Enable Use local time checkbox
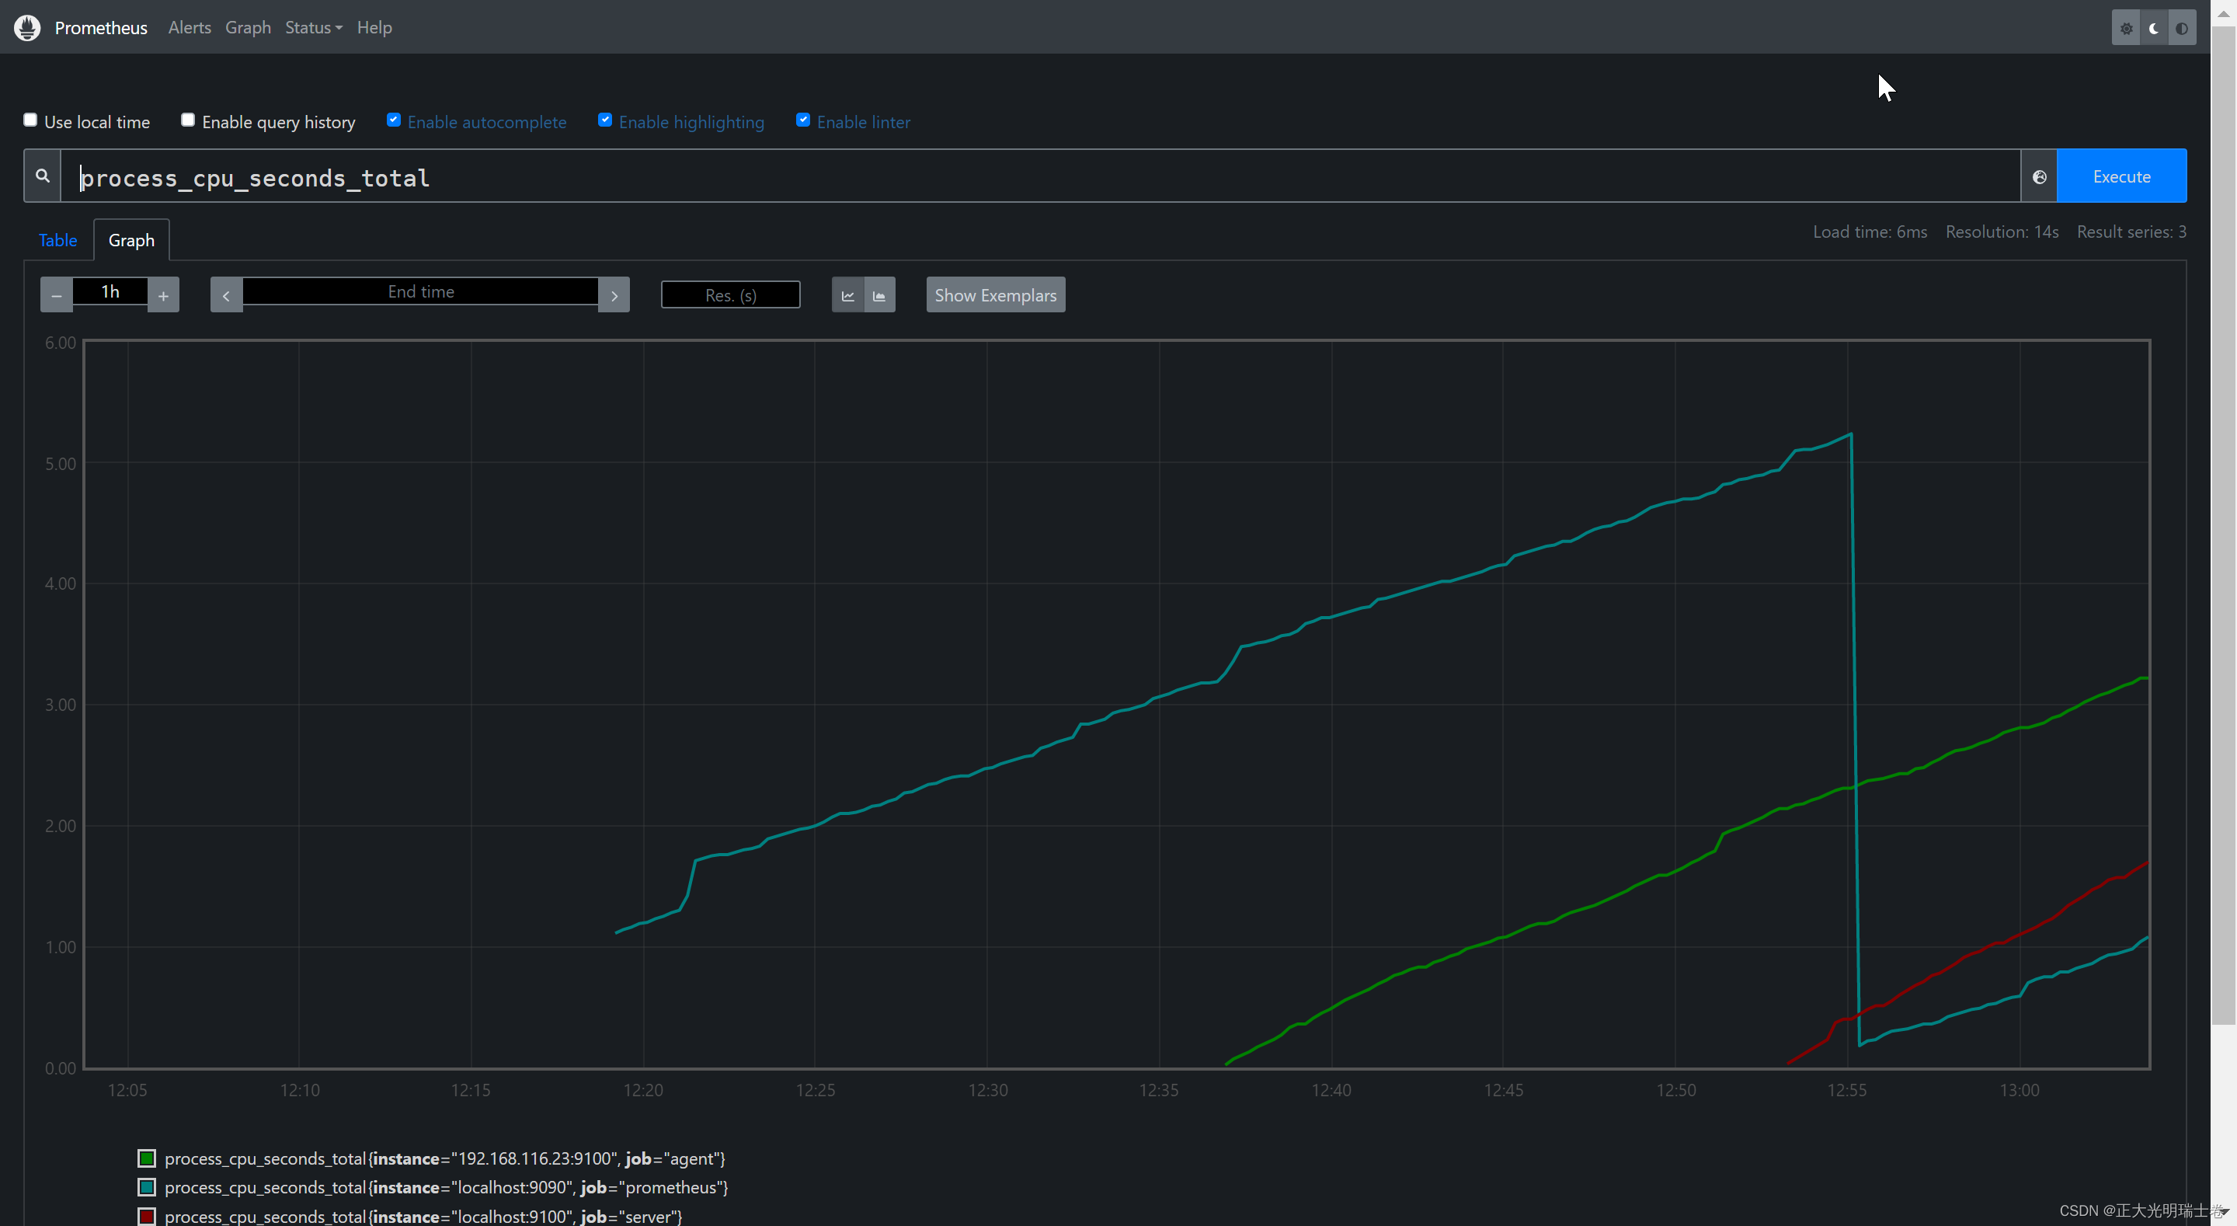This screenshot has width=2237, height=1226. pyautogui.click(x=30, y=120)
